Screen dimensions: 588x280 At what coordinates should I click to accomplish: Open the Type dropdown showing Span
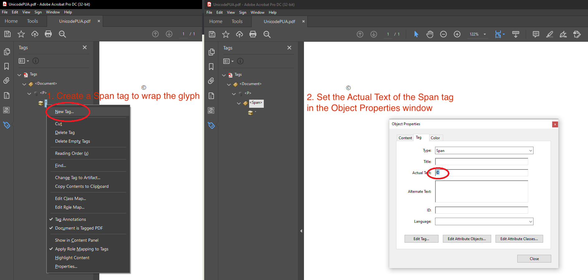pos(484,151)
